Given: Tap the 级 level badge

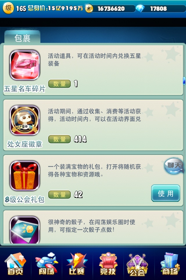Looking at the screenshot, I should [x=8, y=8].
